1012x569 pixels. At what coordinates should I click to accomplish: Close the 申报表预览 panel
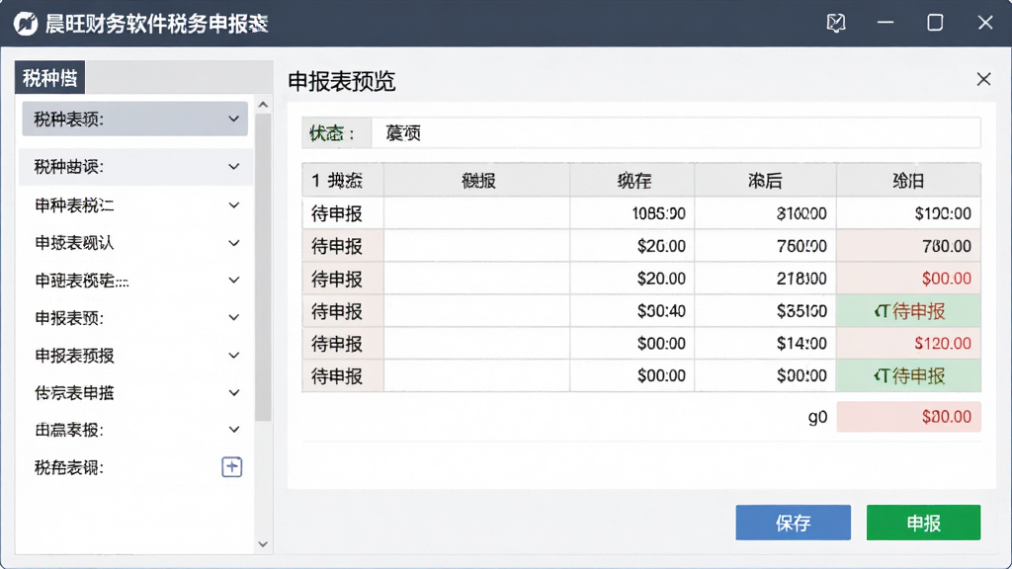(983, 79)
